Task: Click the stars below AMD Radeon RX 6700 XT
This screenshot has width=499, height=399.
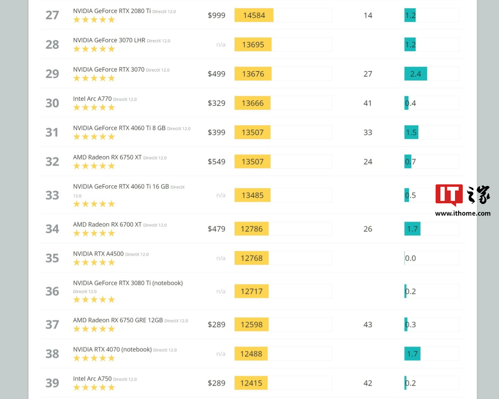Action: 94,233
